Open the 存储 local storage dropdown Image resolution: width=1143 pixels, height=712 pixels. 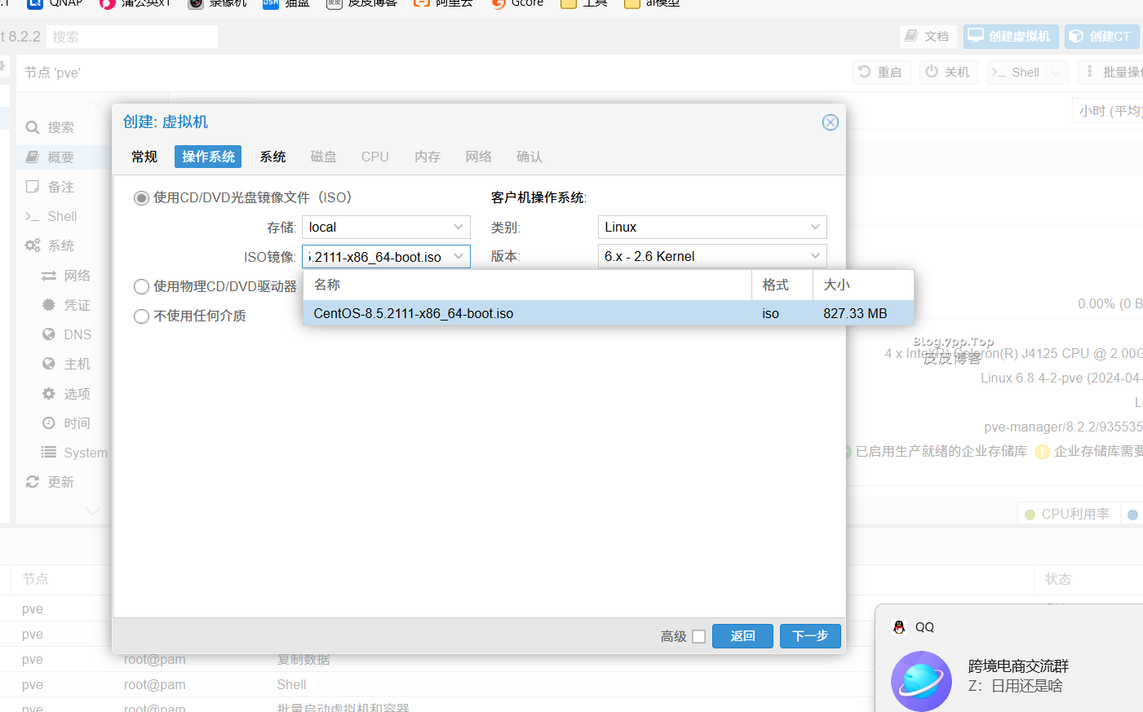(386, 227)
